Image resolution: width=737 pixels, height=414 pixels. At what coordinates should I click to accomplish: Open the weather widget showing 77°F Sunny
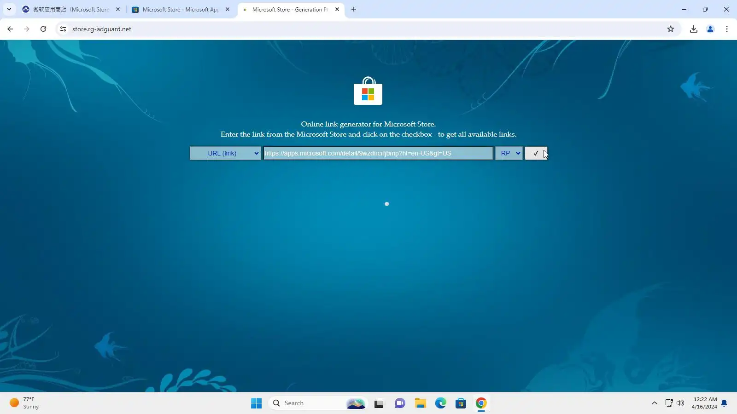25,403
